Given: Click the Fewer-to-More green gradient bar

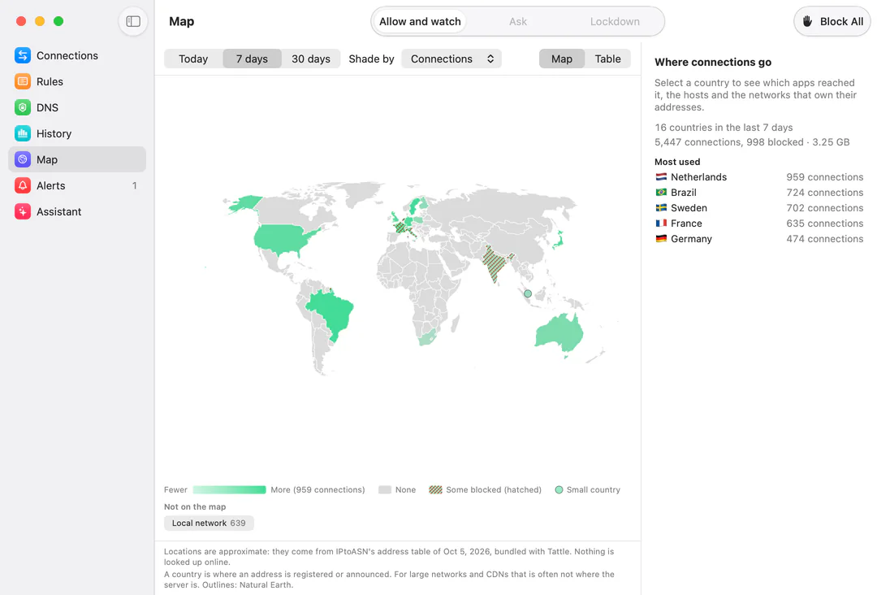Looking at the screenshot, I should [x=229, y=490].
